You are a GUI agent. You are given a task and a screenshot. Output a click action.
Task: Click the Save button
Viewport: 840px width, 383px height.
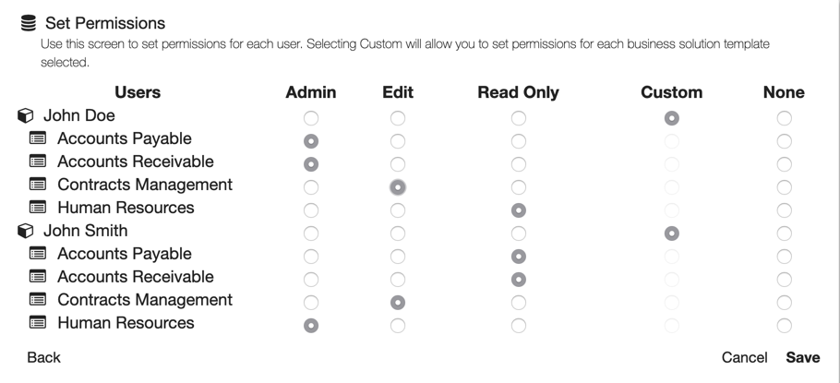(x=802, y=357)
